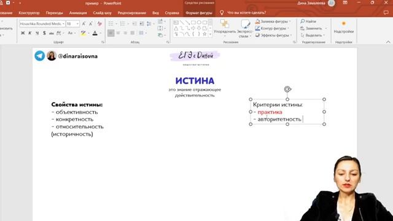Click Telegram logo on slide
The height and width of the screenshot is (221, 393).
point(39,56)
